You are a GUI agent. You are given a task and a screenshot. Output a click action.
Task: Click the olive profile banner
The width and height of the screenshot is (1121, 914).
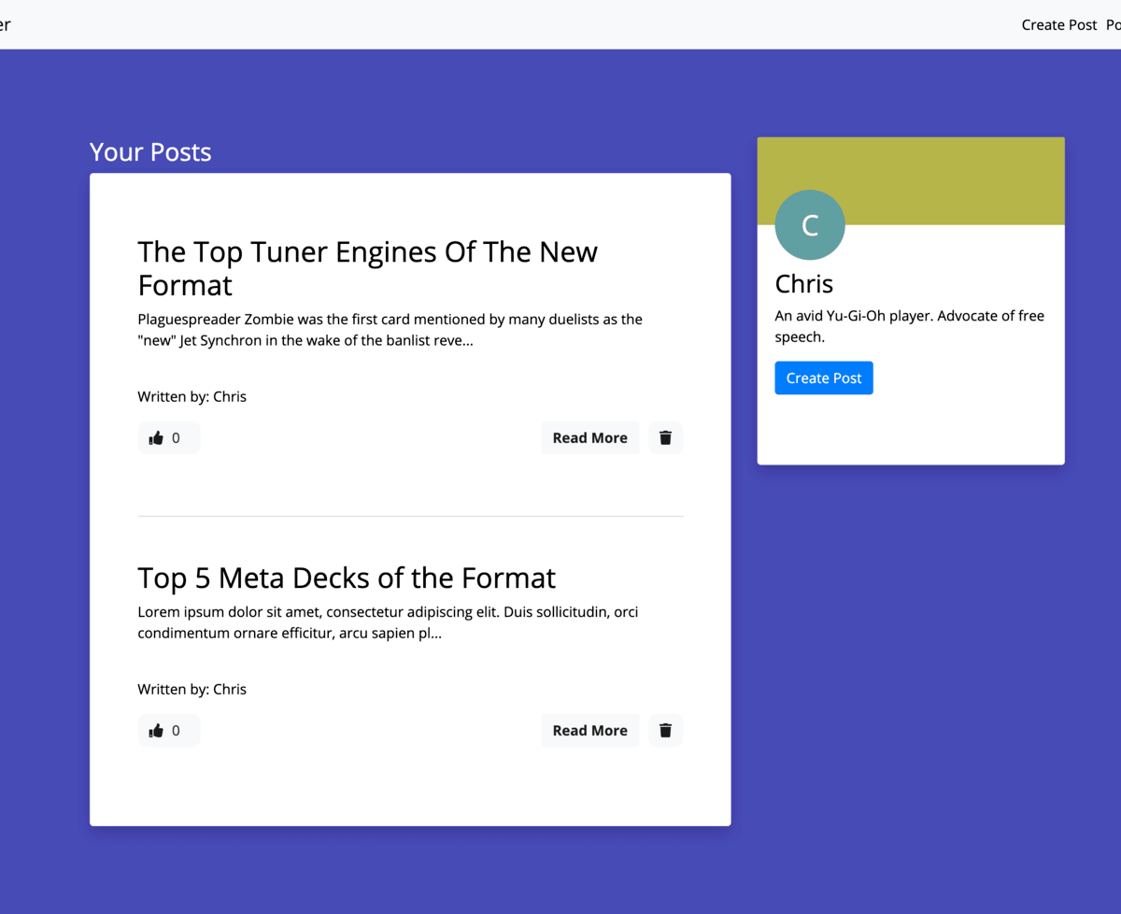click(x=911, y=181)
